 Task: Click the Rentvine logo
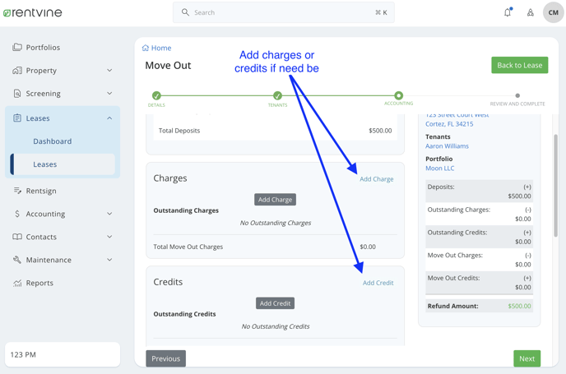(33, 12)
